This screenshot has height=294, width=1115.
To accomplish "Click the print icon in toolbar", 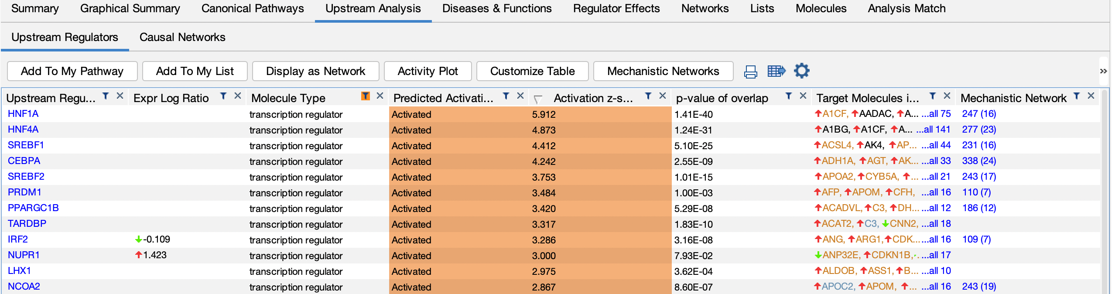I will point(750,72).
